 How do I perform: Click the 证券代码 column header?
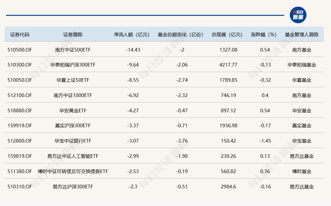[x=20, y=34]
